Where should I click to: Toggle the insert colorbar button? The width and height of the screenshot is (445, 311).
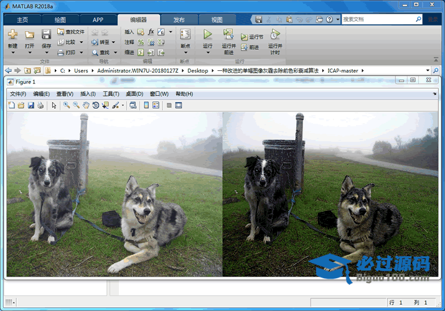[146, 106]
